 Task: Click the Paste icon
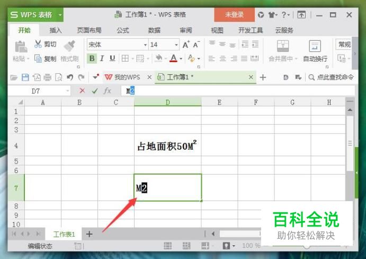click(x=21, y=46)
